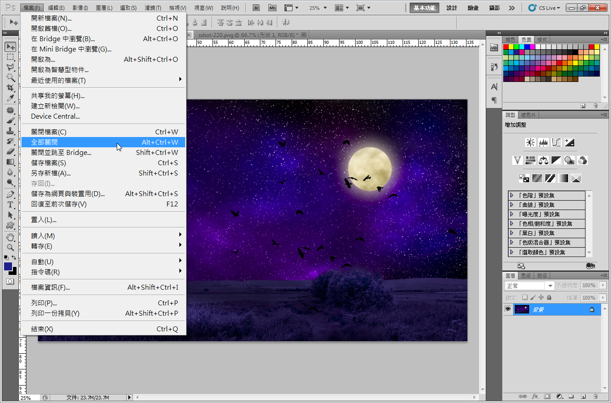Click the Curves adjustment icon
611x403 pixels.
(x=556, y=142)
